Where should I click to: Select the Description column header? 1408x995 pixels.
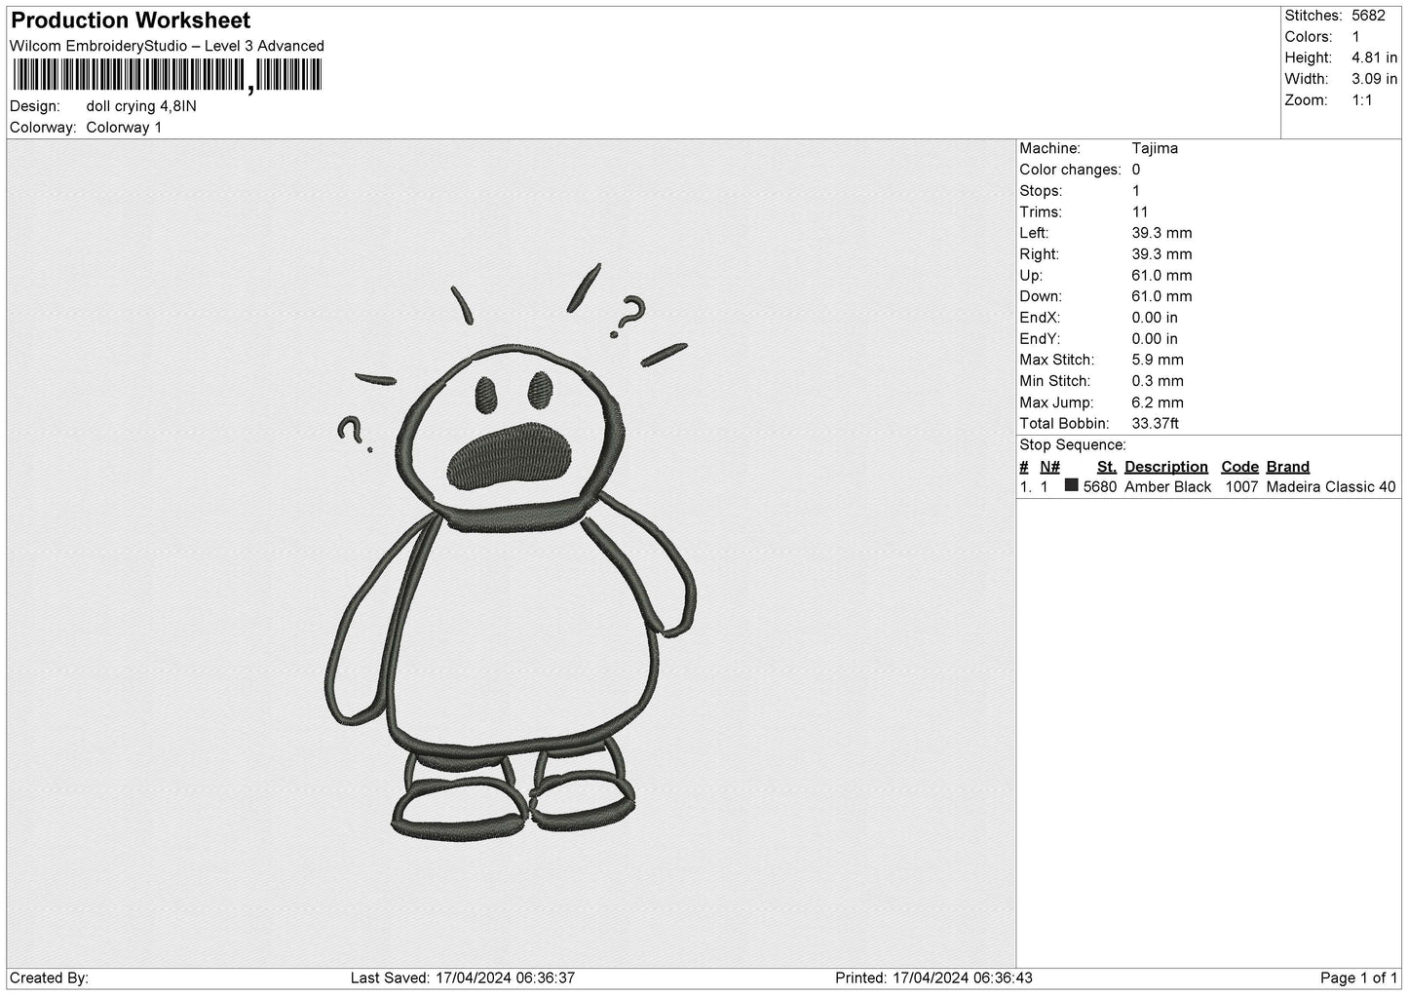click(1165, 467)
